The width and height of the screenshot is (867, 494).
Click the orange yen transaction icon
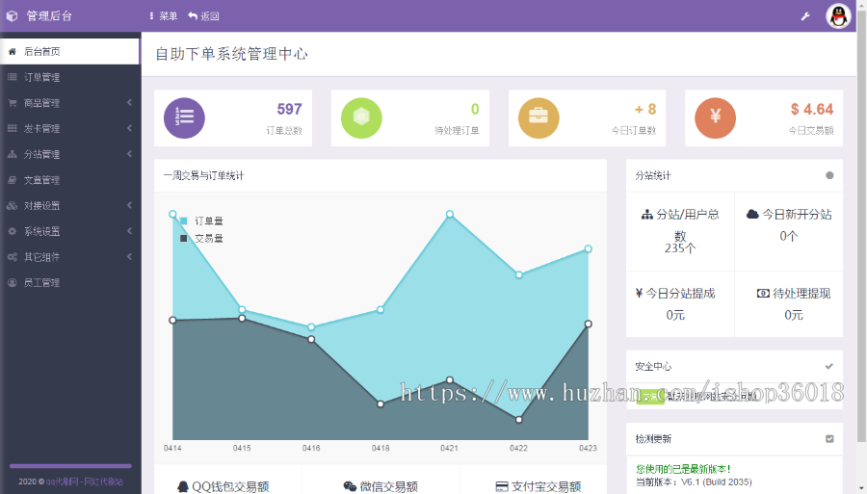tap(716, 117)
